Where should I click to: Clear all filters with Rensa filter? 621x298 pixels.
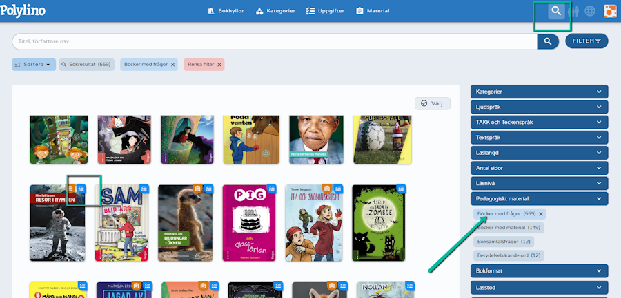tap(204, 65)
